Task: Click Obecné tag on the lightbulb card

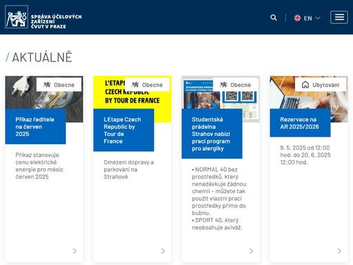Action: (x=59, y=85)
